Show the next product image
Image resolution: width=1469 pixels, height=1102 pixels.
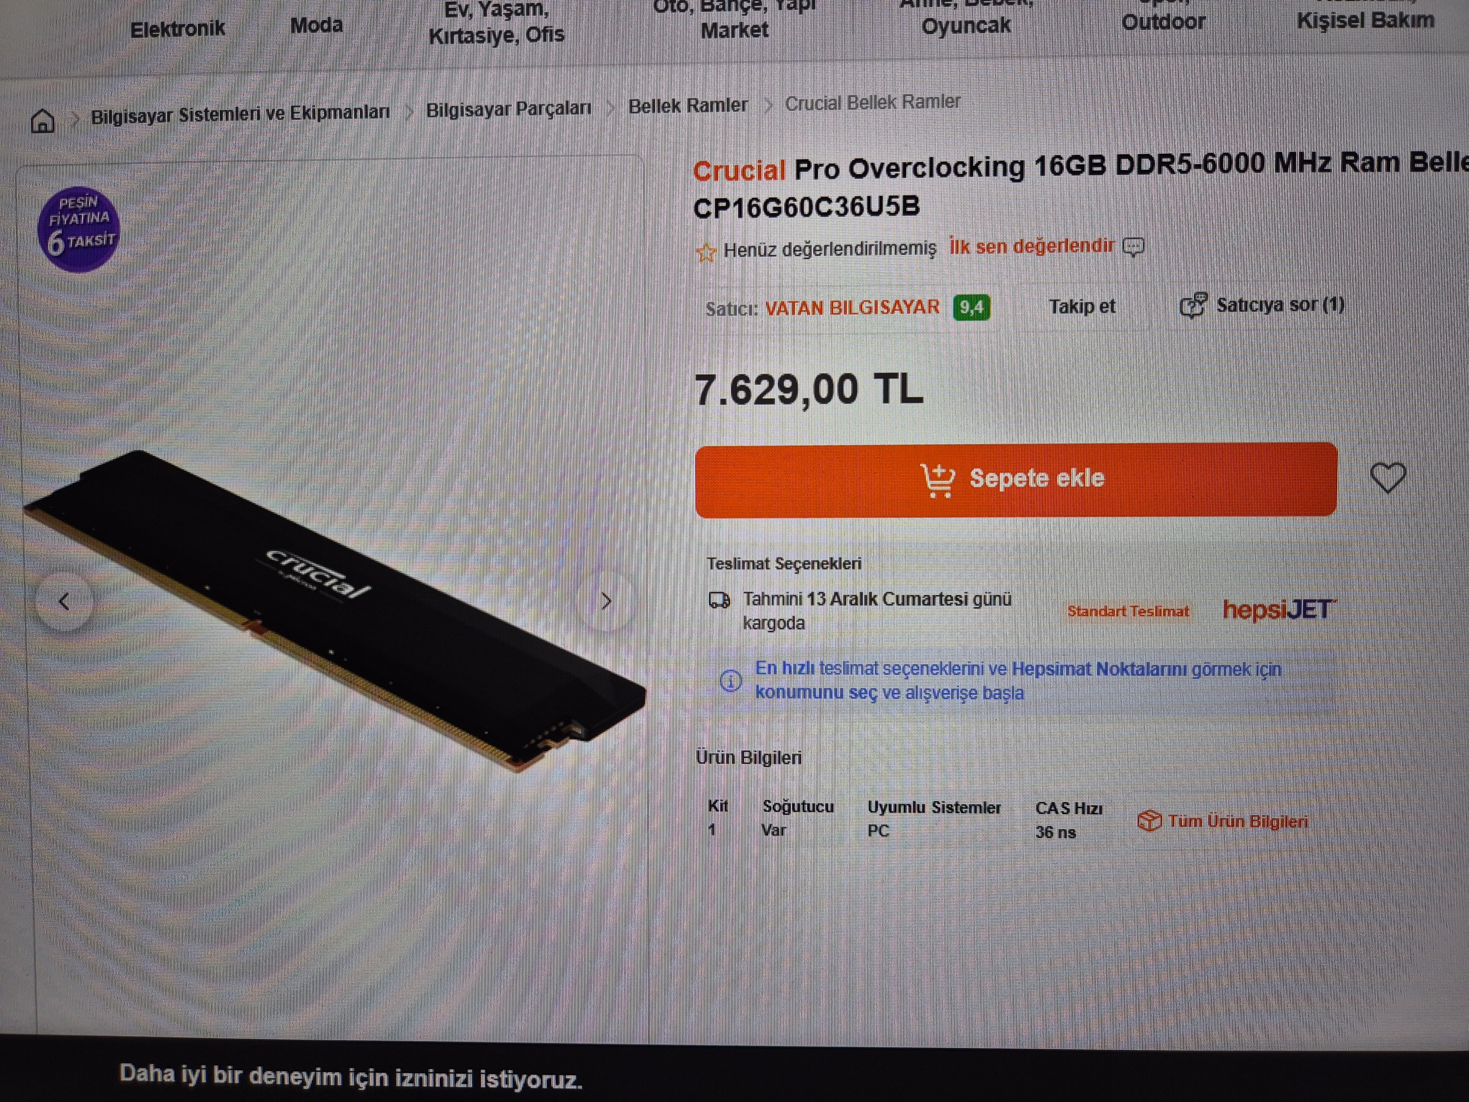(x=605, y=601)
